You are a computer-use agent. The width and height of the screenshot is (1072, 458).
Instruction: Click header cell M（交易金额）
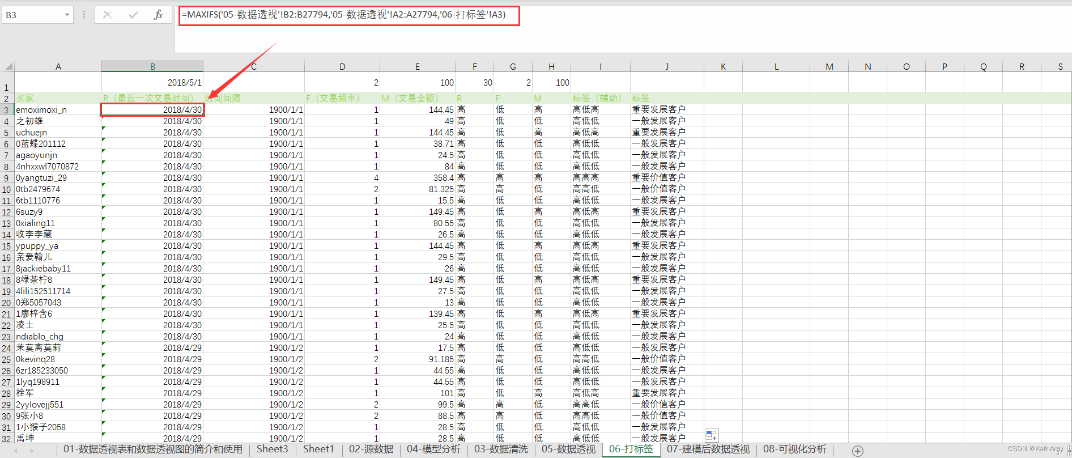click(418, 98)
